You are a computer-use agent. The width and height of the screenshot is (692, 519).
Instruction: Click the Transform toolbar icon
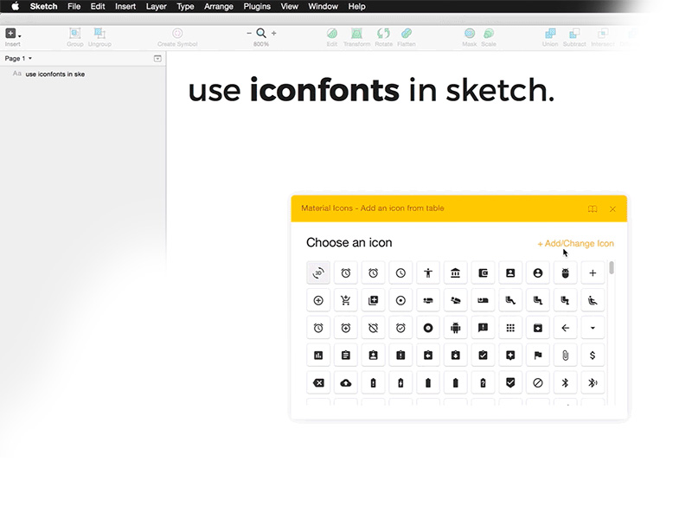[x=356, y=37]
